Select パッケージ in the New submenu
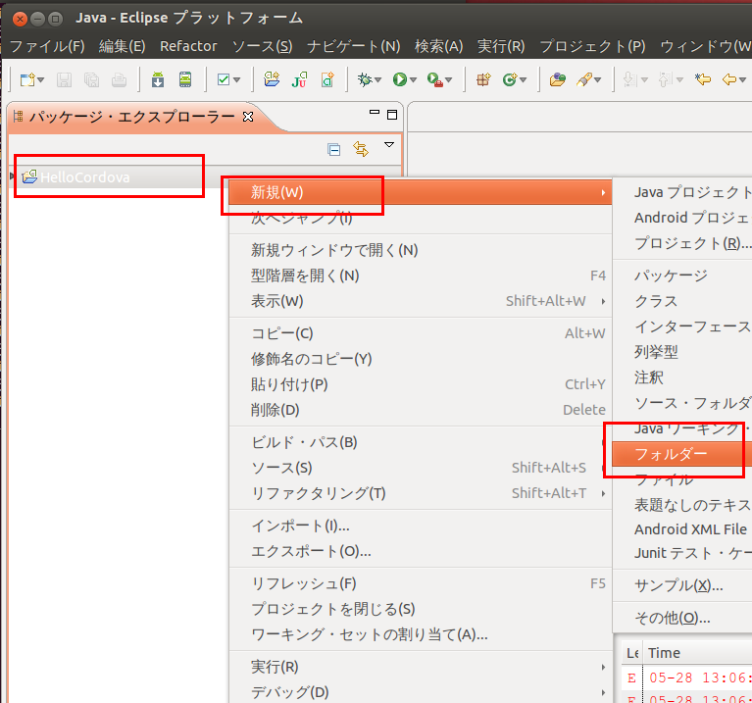This screenshot has height=703, width=752. (x=682, y=276)
